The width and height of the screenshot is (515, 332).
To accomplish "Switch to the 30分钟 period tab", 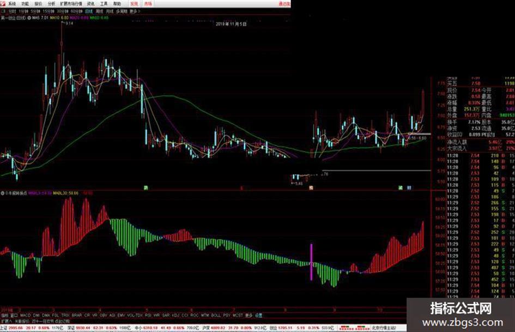I will click(63, 11).
